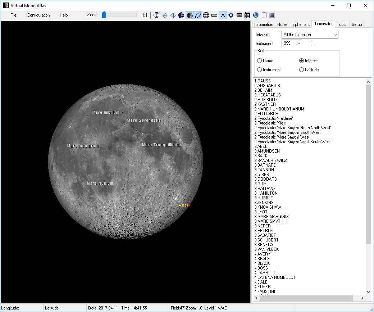Click the 1:1 zoom reset button
Image resolution: width=374 pixels, height=312 pixels.
(145, 15)
